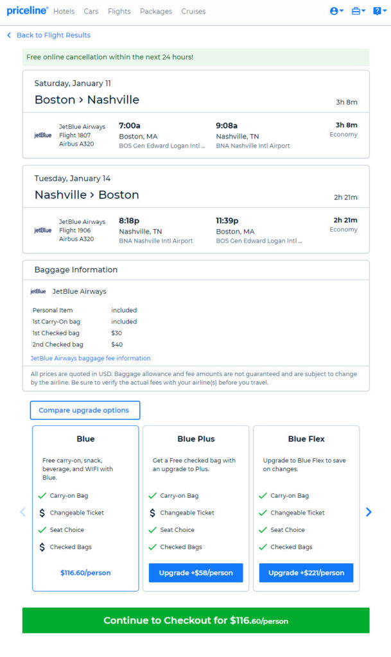Click Blue fare Changeable Ticket dollar icon

tap(42, 513)
